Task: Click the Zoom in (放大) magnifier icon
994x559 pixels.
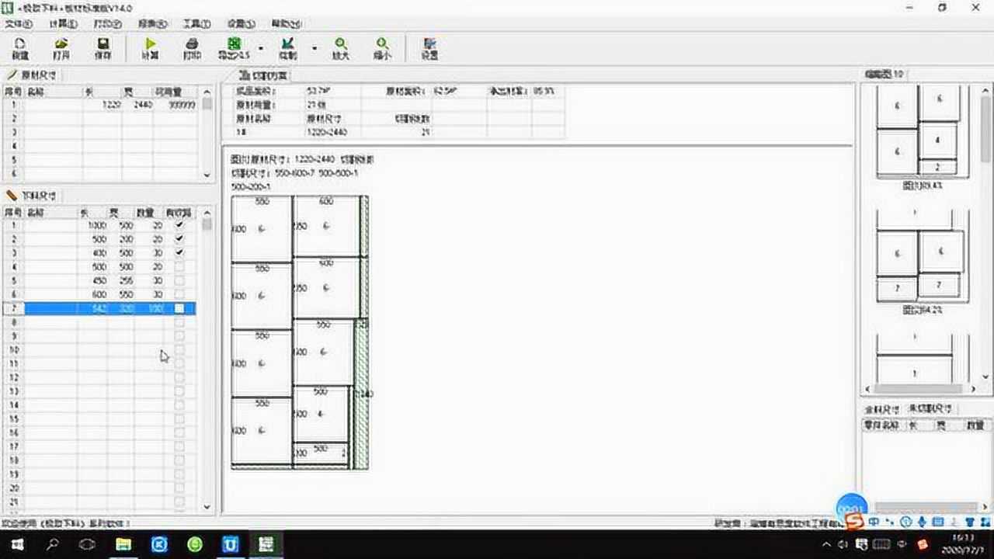Action: pos(341,48)
